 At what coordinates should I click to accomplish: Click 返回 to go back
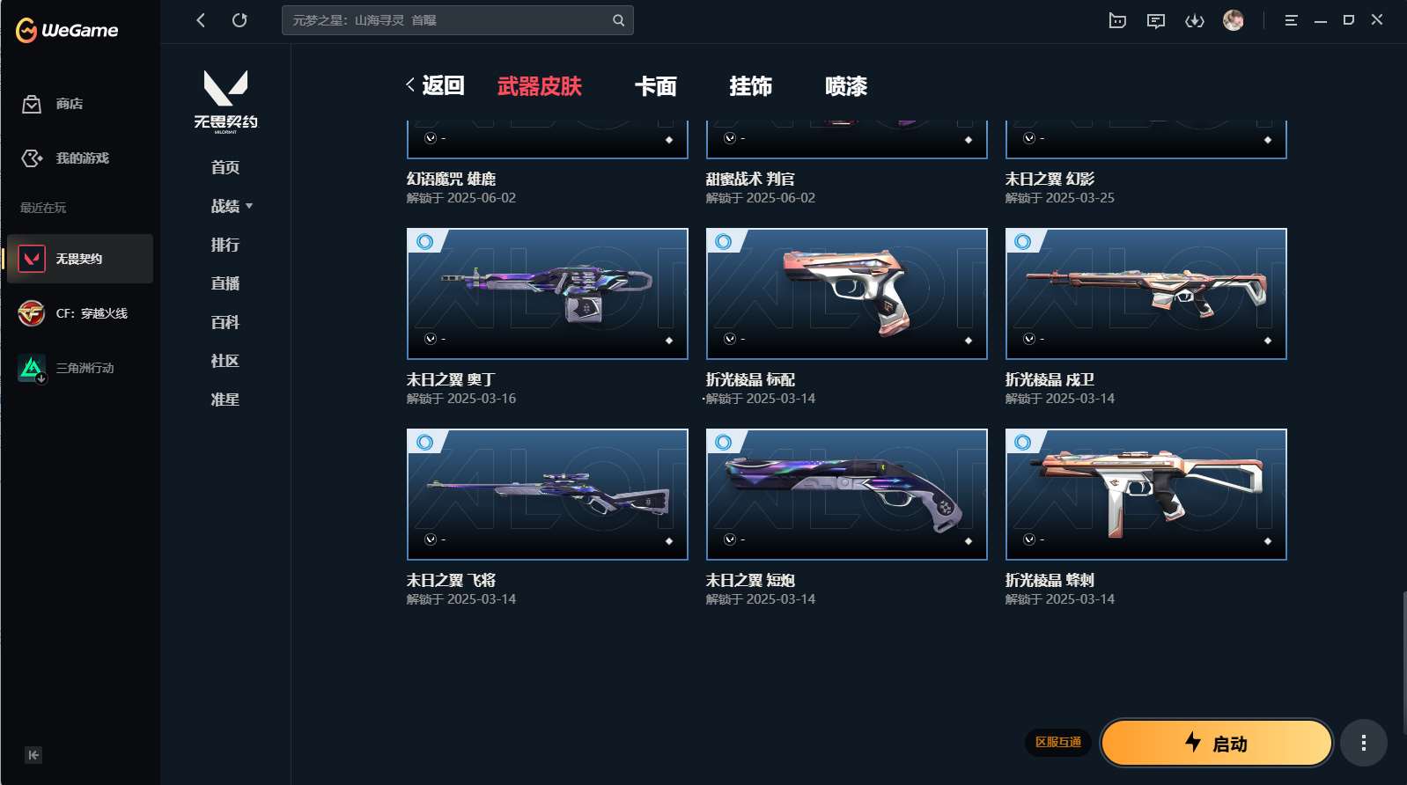[435, 85]
